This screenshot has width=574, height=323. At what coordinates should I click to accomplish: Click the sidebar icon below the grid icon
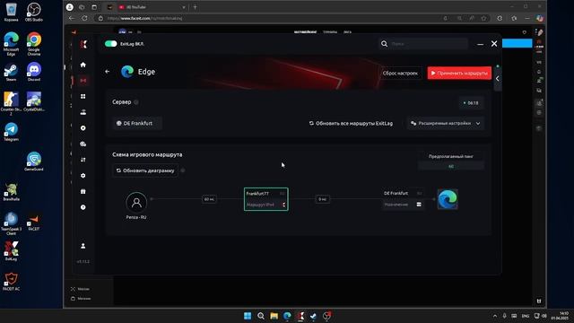[x=83, y=112]
